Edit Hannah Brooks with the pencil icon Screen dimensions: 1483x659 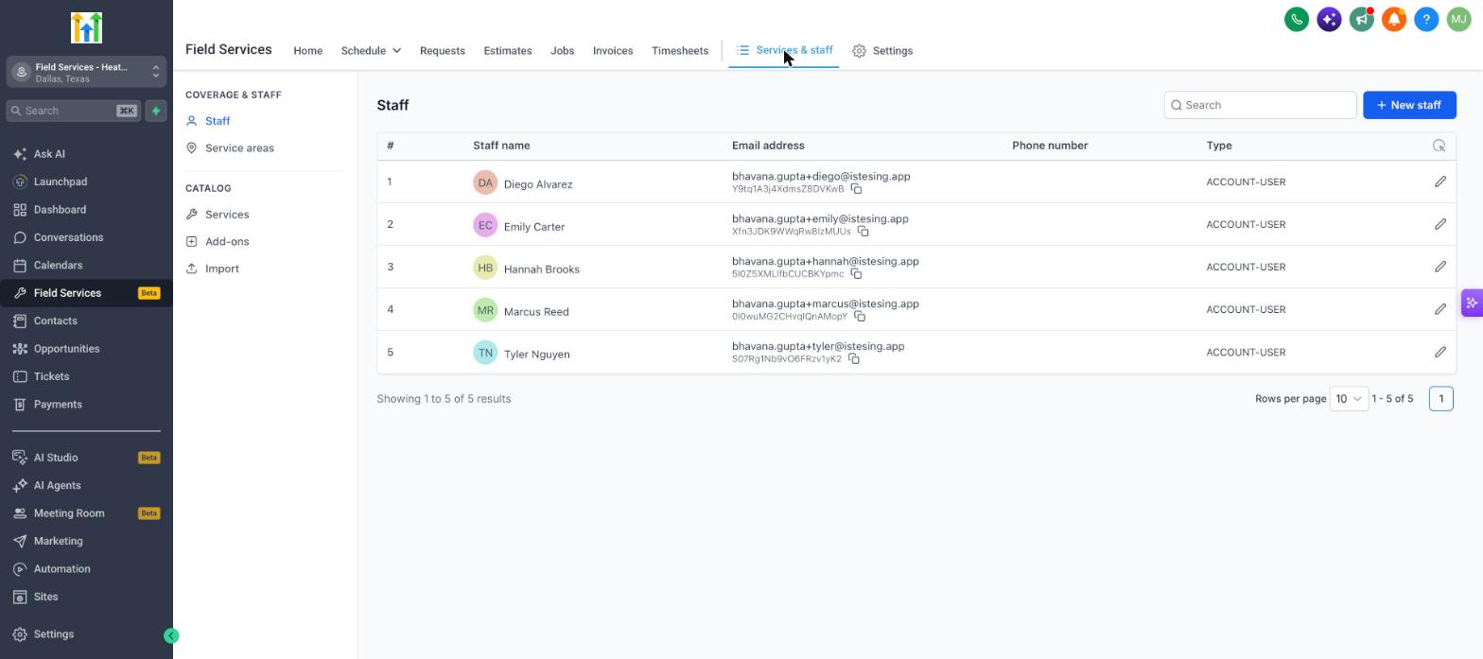1440,267
